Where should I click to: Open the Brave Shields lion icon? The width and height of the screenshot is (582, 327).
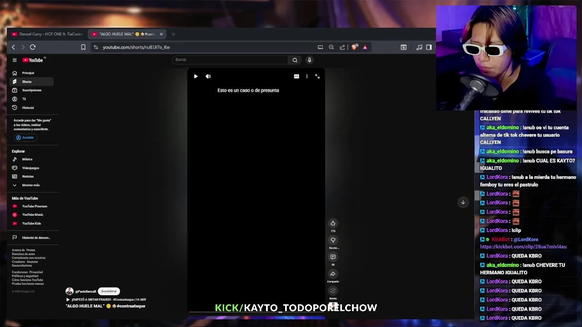(355, 47)
